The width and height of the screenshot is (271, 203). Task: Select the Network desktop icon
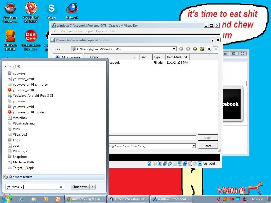tap(72, 11)
